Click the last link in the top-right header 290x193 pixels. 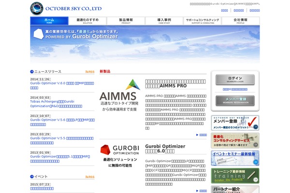point(255,11)
